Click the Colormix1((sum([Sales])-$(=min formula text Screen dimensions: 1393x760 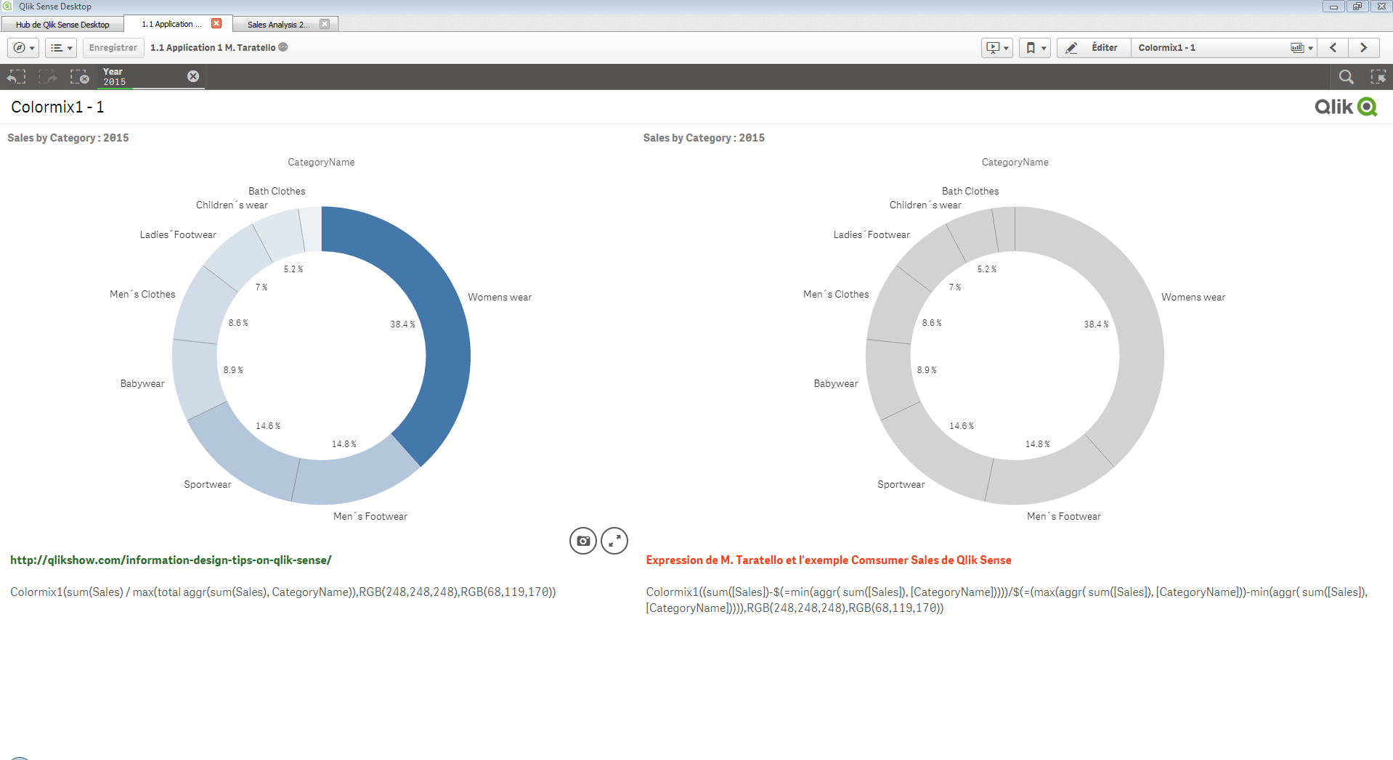1007,600
